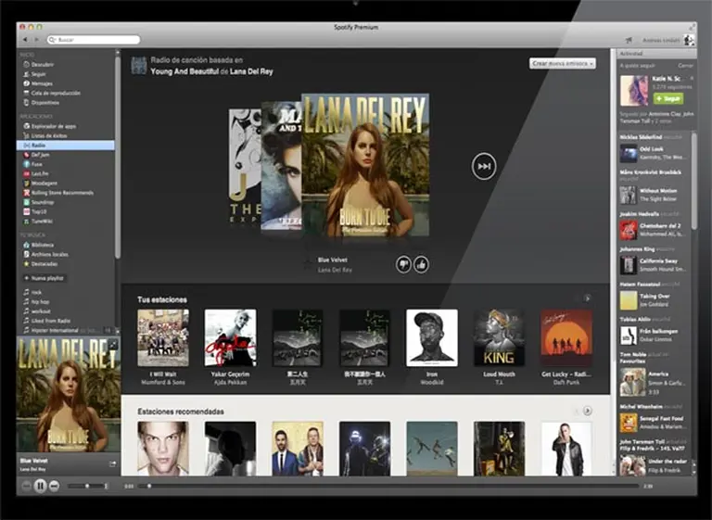Image resolution: width=712 pixels, height=520 pixels.
Task: Open Explorador de apps
Action: (53, 126)
